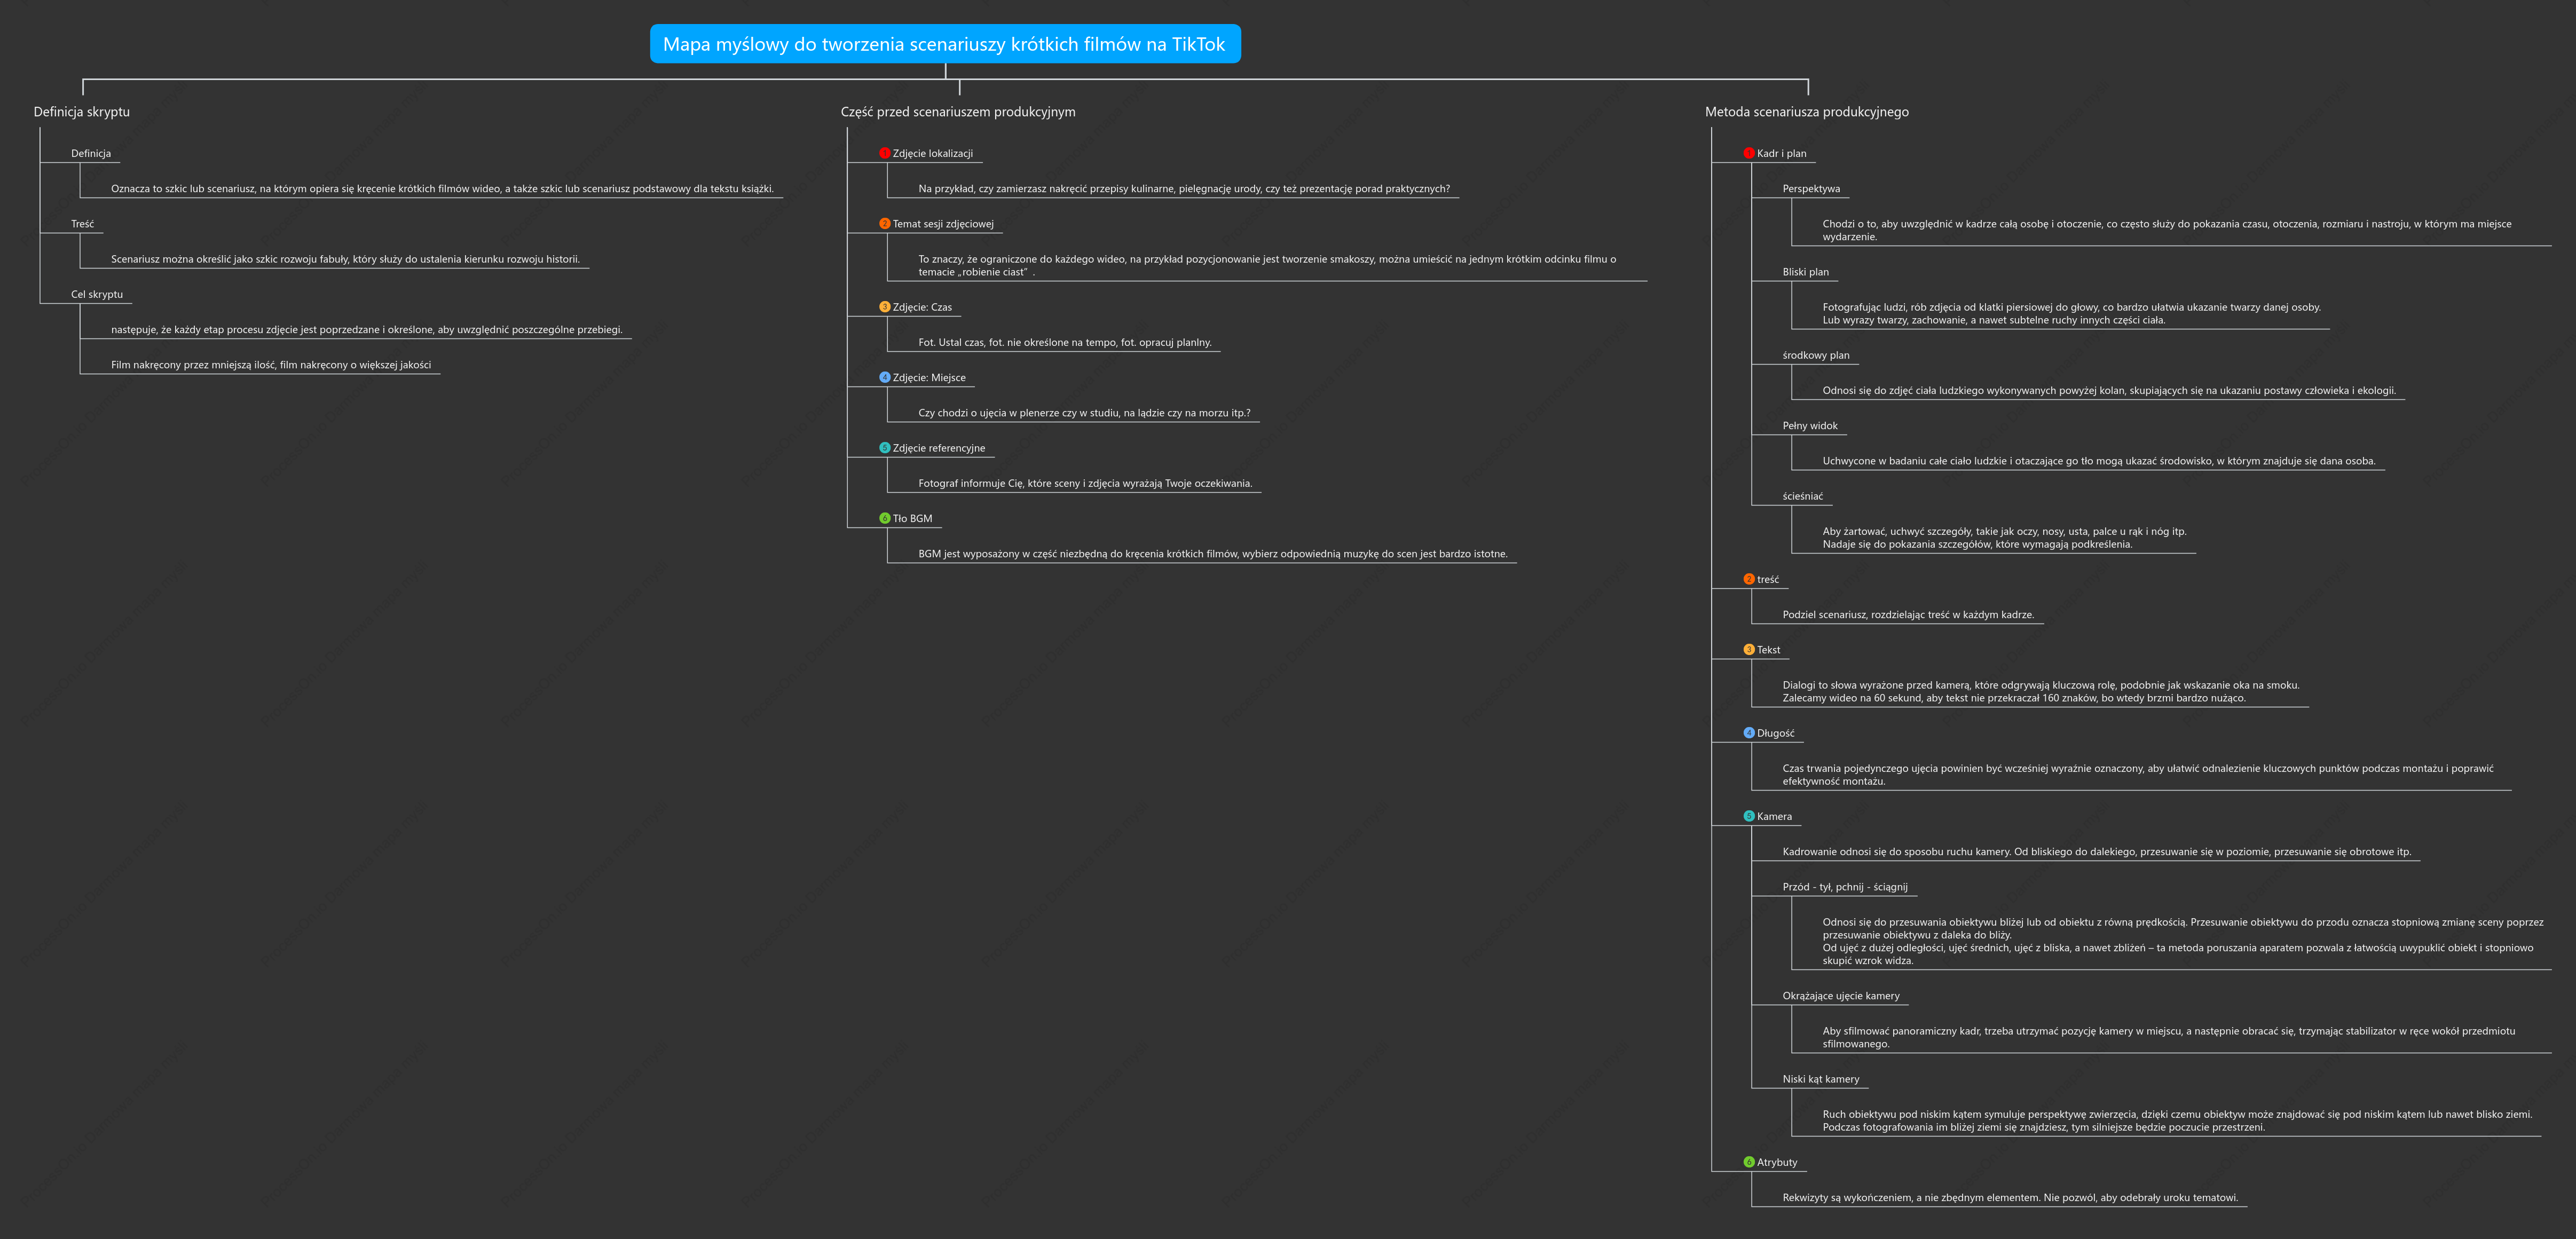
Task: Click the Bliski plan subtopic
Action: [x=1805, y=272]
